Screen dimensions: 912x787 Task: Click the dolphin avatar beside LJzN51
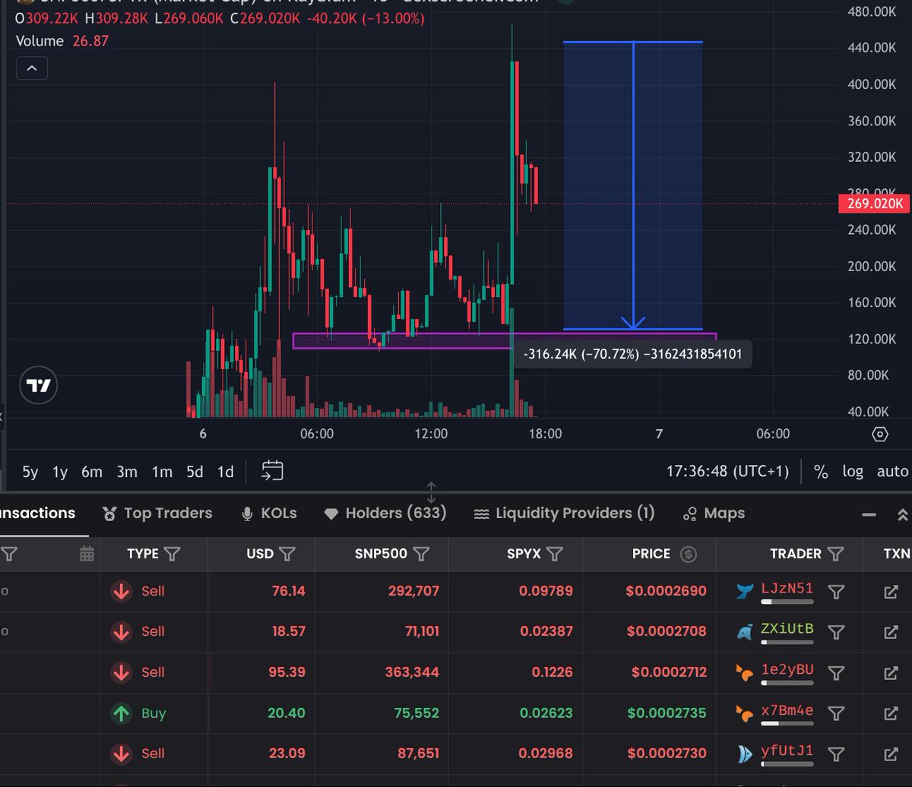click(745, 591)
